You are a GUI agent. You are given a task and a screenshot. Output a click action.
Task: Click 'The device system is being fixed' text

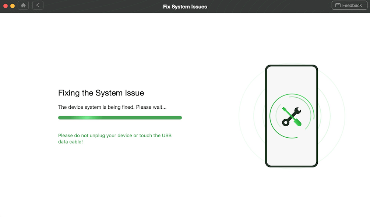[x=112, y=107]
